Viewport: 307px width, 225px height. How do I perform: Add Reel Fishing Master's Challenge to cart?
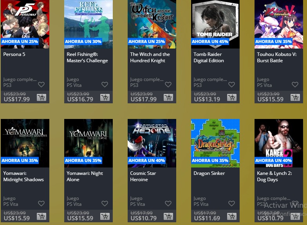tap(105, 97)
